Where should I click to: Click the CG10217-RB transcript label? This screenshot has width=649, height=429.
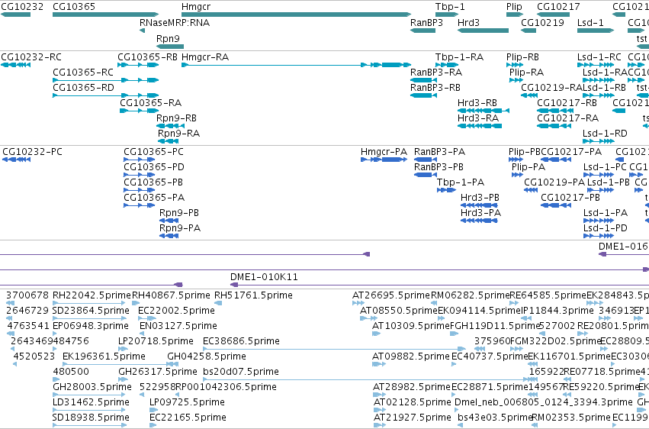[567, 103]
